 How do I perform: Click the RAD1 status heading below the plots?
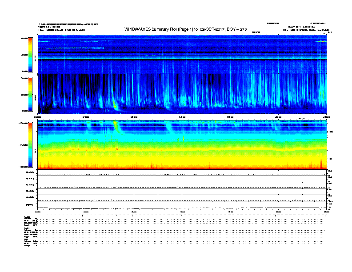27,228
